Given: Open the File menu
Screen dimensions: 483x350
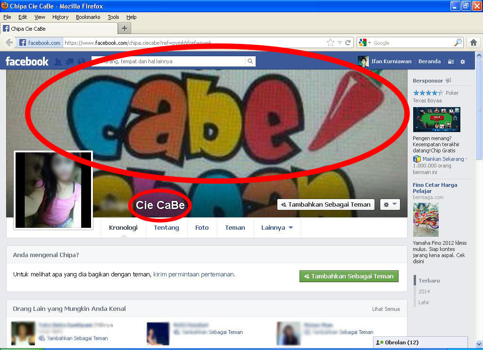Looking at the screenshot, I should click(x=7, y=17).
